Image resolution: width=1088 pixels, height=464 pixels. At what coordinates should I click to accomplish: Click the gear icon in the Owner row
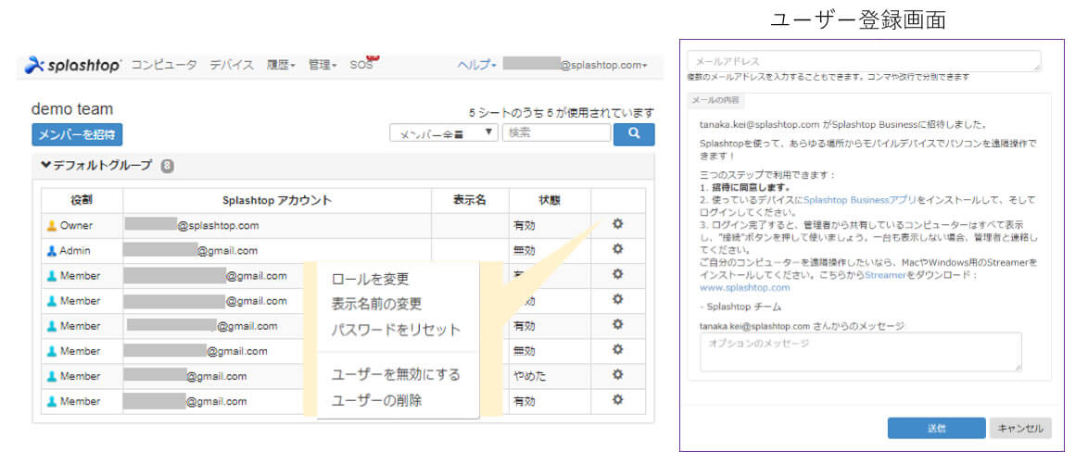point(617,224)
